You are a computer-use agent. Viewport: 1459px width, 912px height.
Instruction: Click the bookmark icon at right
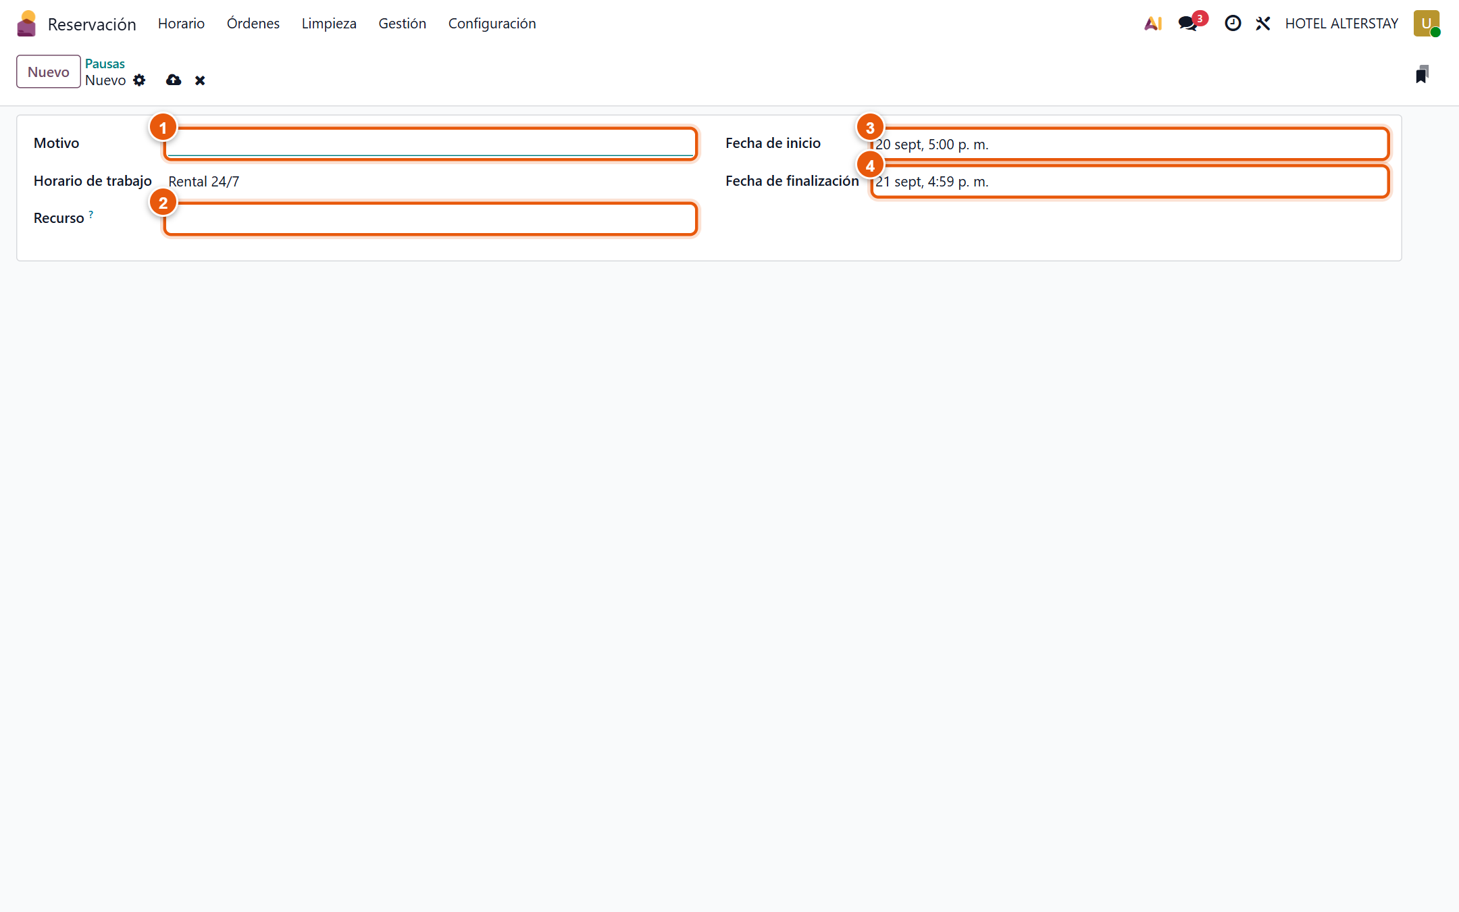(1422, 74)
